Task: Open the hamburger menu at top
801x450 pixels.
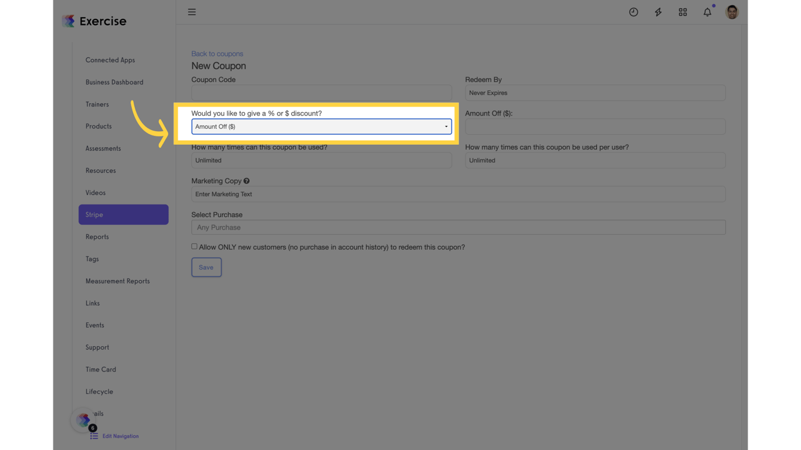Action: pyautogui.click(x=191, y=12)
